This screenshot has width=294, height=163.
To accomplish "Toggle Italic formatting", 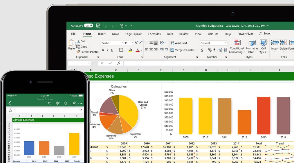I will click(x=107, y=50).
